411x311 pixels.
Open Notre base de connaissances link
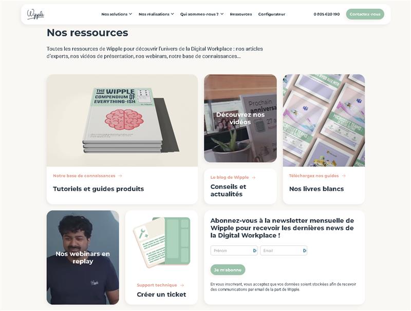coord(84,176)
